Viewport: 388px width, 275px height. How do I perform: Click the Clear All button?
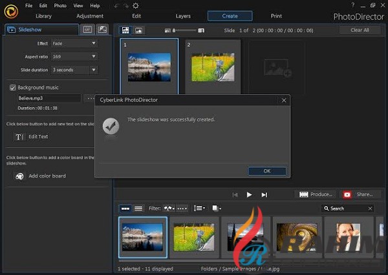point(360,30)
